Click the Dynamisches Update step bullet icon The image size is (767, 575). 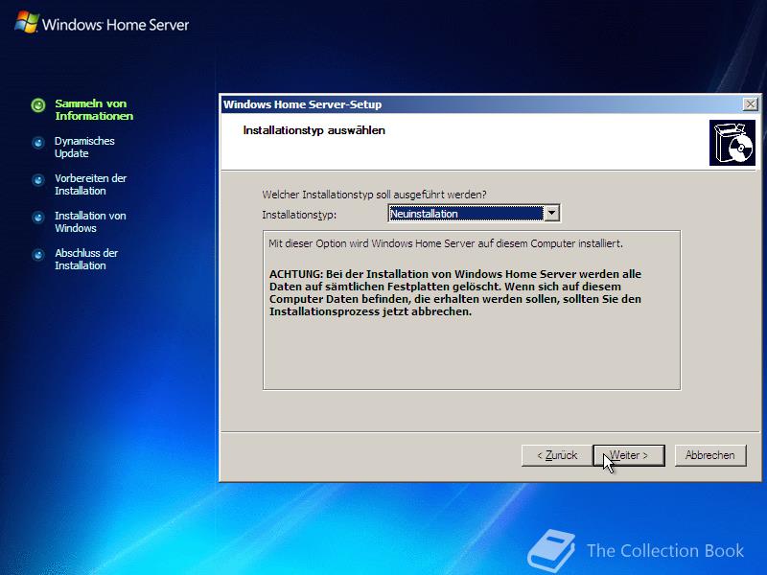[38, 143]
